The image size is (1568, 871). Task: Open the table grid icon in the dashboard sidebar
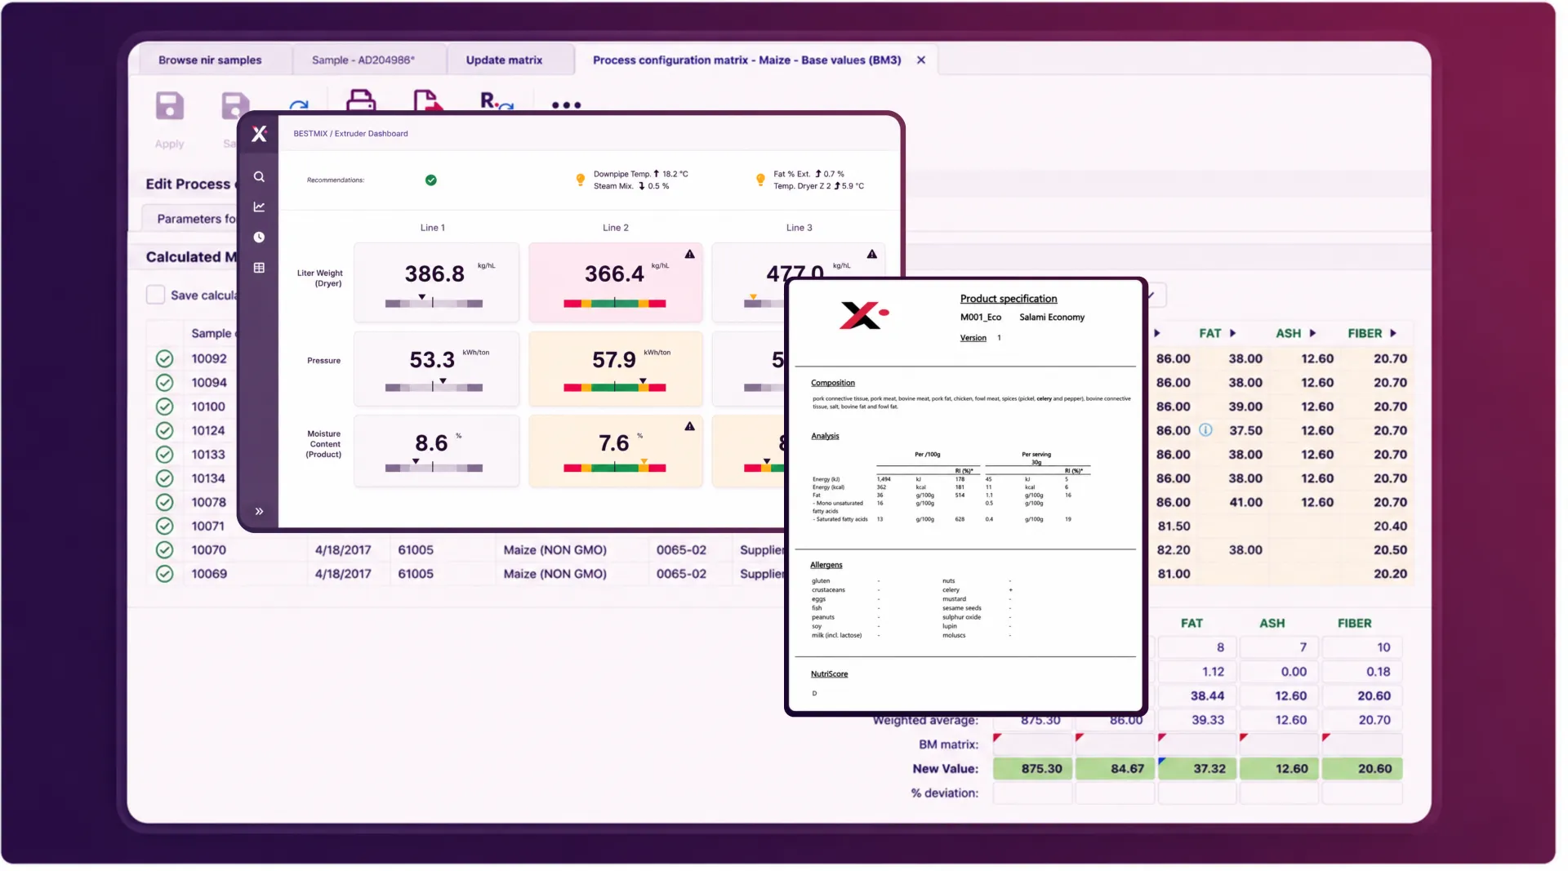tap(259, 268)
